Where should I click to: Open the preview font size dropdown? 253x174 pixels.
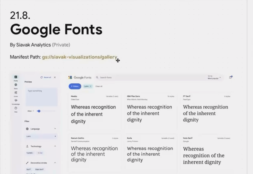pyautogui.click(x=31, y=111)
